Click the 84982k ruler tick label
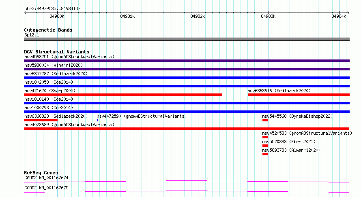This screenshot has height=197, width=361. click(x=198, y=16)
